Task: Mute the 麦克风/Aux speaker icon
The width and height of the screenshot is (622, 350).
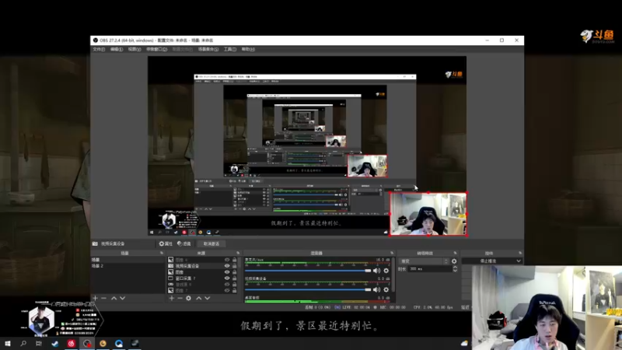Action: (376, 271)
